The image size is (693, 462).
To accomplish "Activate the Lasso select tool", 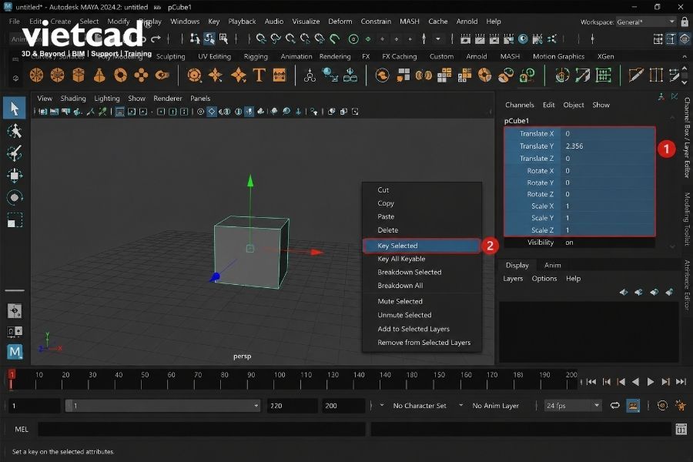I will tap(15, 131).
